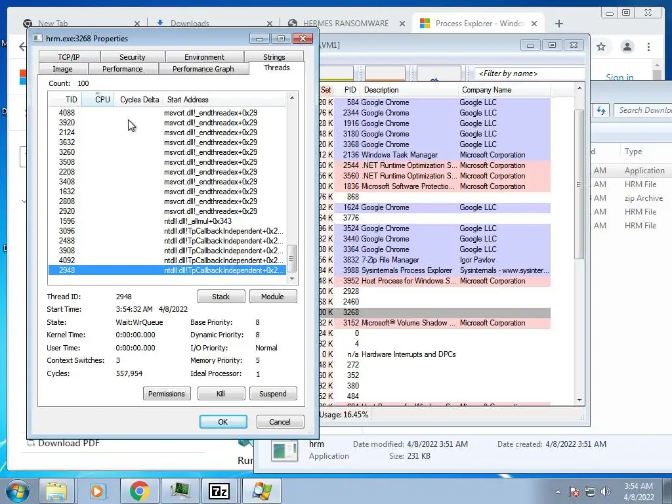This screenshot has height=504, width=672.
Task: Open a new Chrome tab with plus
Action: click(x=559, y=24)
